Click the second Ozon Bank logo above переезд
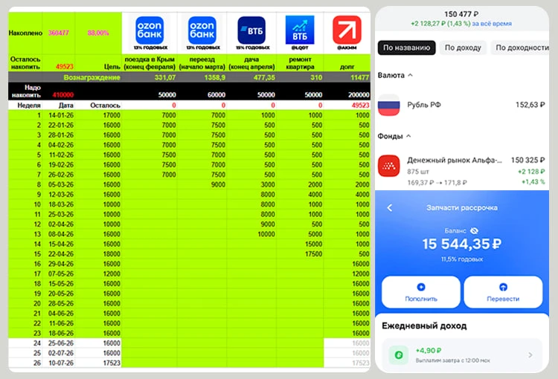 (202, 30)
